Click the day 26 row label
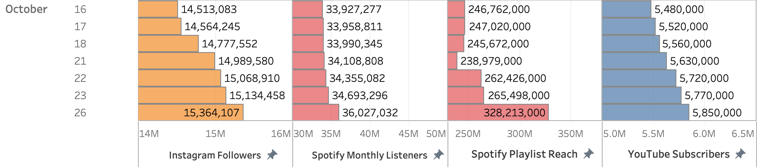The height and width of the screenshot is (168, 757). 80,112
